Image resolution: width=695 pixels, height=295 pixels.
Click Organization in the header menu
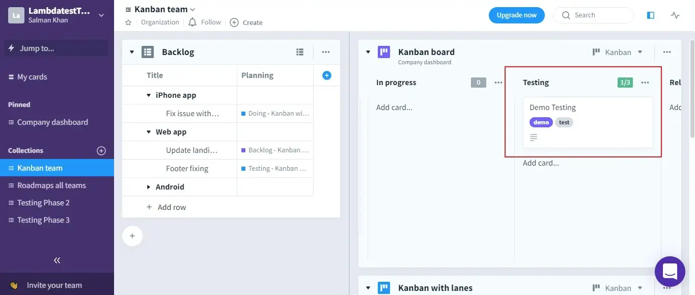[160, 22]
